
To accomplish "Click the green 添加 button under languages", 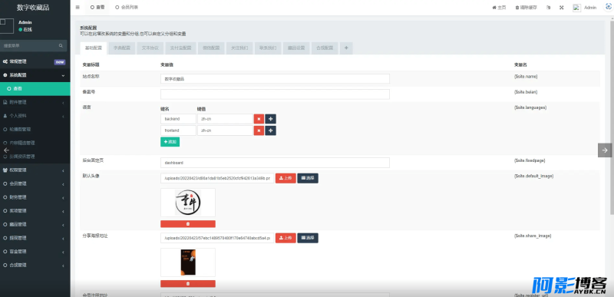I will (x=170, y=142).
